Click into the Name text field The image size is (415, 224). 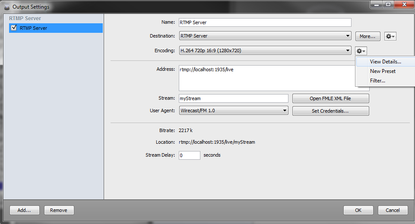coord(265,22)
